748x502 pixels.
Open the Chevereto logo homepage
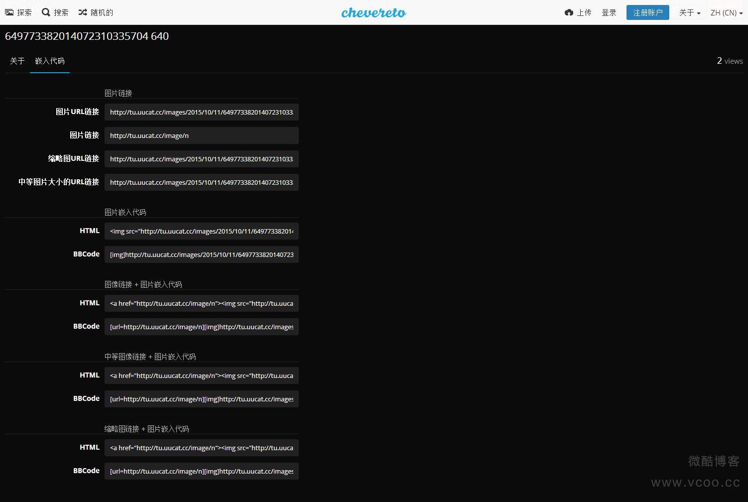[x=374, y=12]
